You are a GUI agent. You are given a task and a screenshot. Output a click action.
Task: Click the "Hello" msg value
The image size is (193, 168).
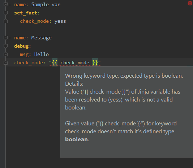[x=42, y=55]
